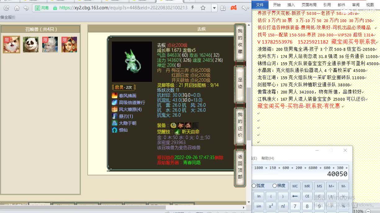Click the second orange equipment icon
This screenshot has height=213, width=380.
pos(181,125)
